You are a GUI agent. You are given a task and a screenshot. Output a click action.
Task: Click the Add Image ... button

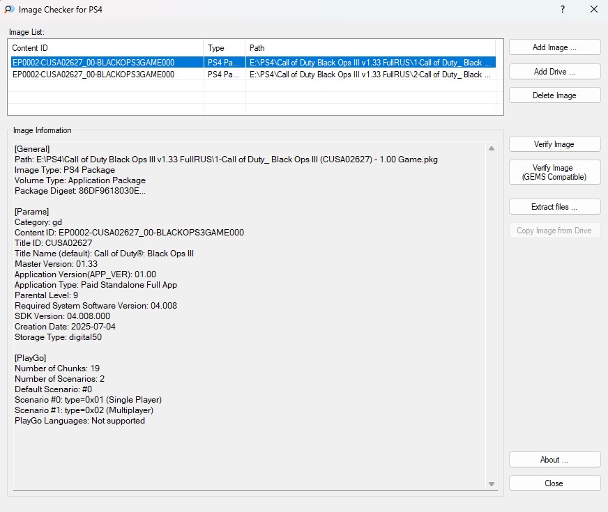pos(554,47)
